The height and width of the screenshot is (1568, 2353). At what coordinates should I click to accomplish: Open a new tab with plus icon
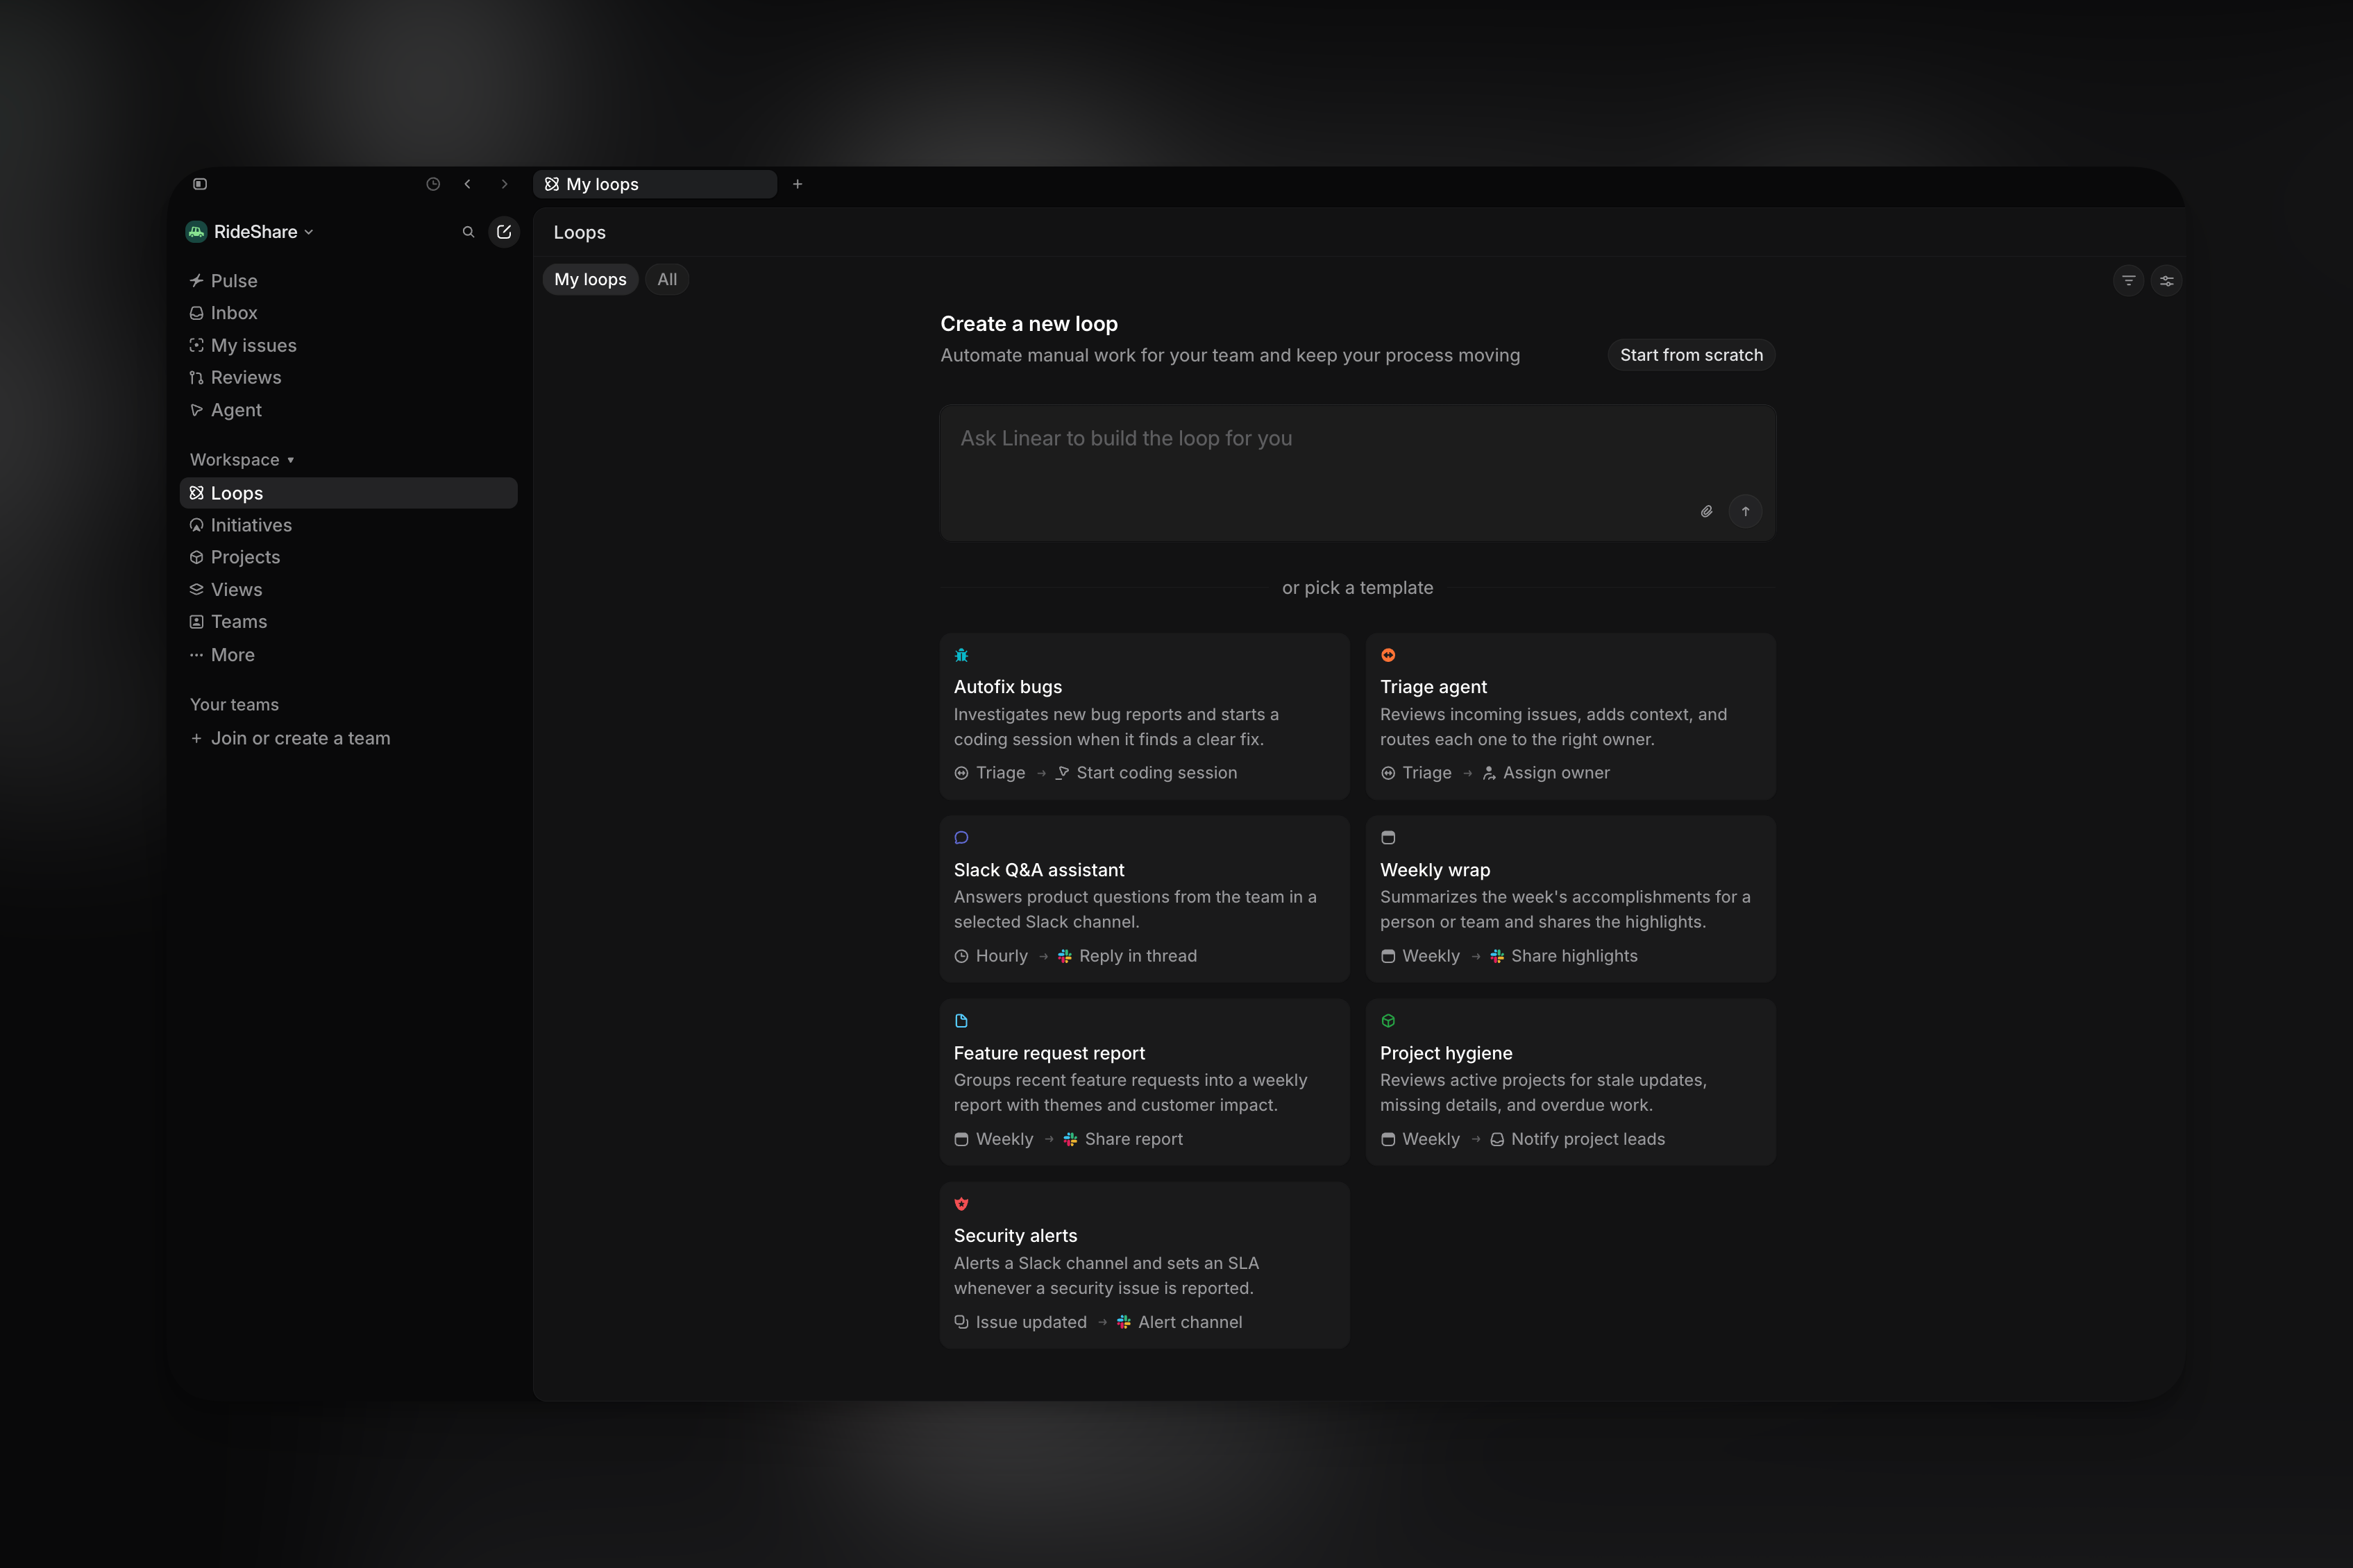[798, 184]
